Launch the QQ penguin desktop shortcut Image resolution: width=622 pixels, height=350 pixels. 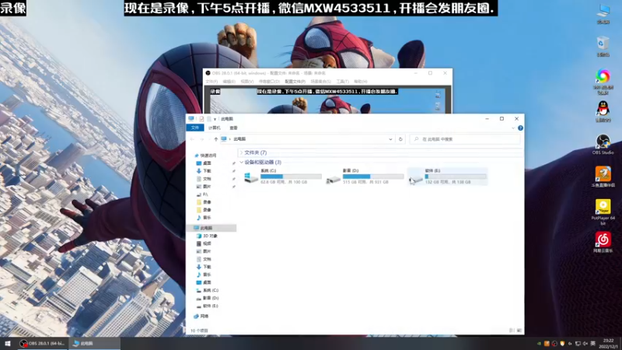coord(603,110)
